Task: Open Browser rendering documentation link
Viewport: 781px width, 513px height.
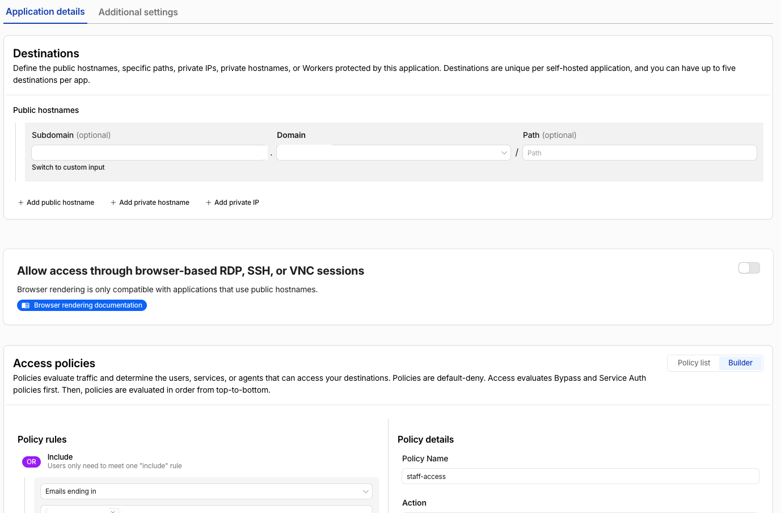Action: click(x=82, y=305)
